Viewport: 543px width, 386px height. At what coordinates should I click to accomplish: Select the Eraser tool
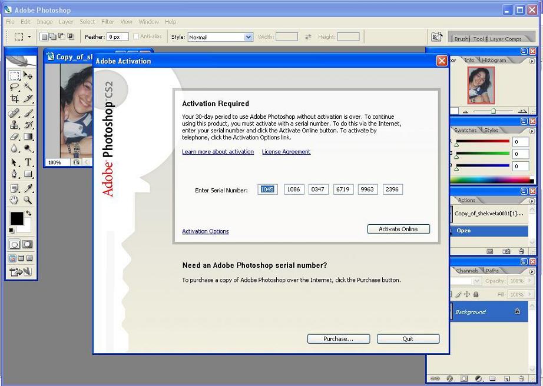tap(15, 137)
